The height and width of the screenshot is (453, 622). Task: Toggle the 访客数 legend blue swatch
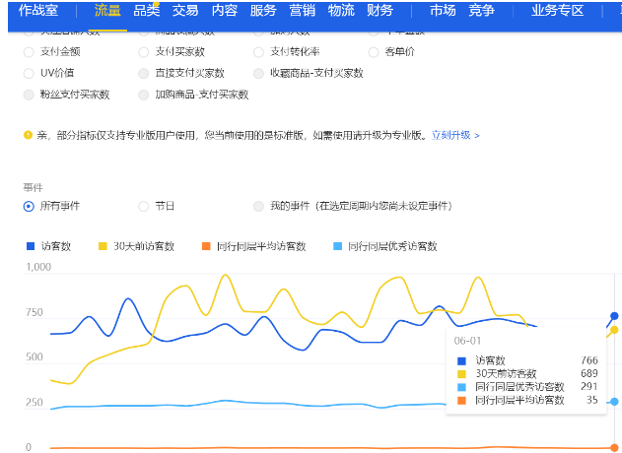coord(31,246)
